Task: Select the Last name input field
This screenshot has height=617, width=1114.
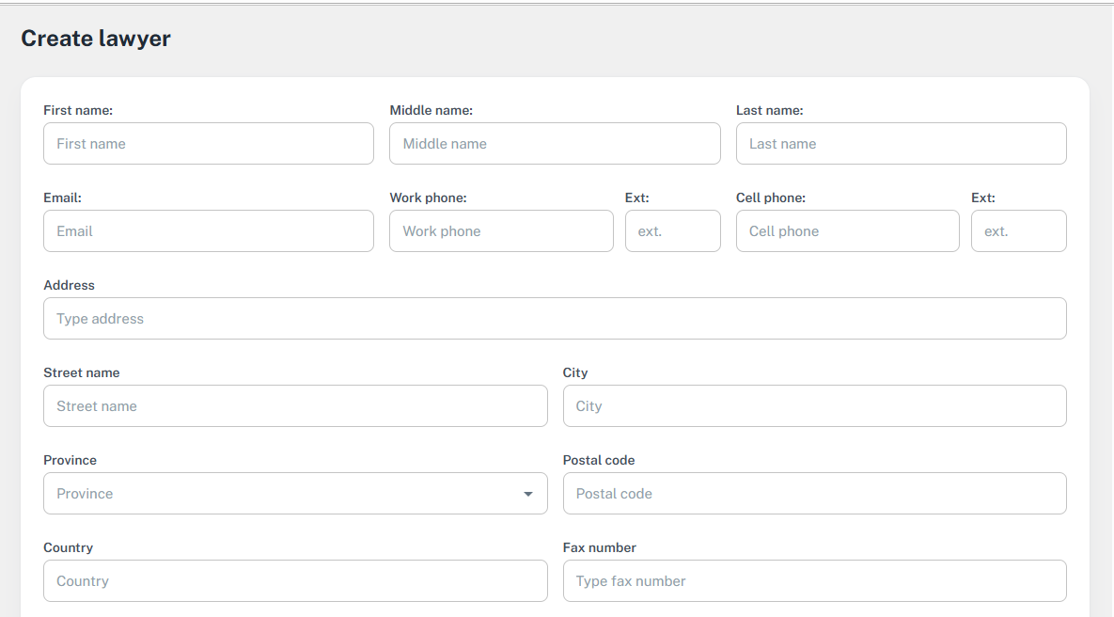Action: point(901,144)
